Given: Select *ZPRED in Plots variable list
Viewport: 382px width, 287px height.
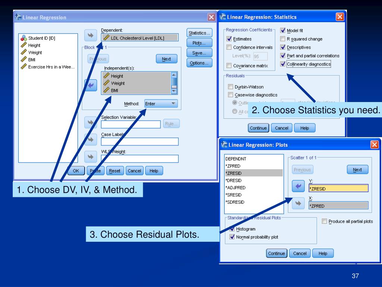Looking at the screenshot, I should point(254,166).
